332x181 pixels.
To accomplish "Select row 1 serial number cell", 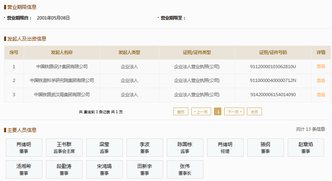I will [x=14, y=67].
